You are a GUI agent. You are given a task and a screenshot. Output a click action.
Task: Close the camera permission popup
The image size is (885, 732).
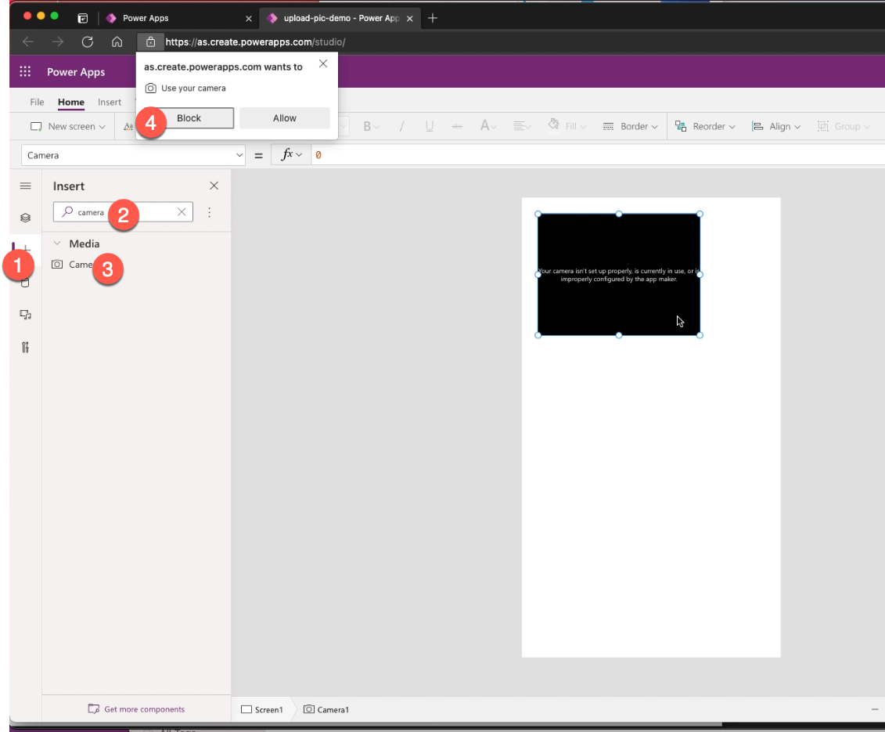tap(323, 64)
